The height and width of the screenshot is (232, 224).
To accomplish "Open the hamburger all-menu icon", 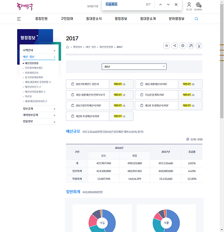I will [19, 19].
